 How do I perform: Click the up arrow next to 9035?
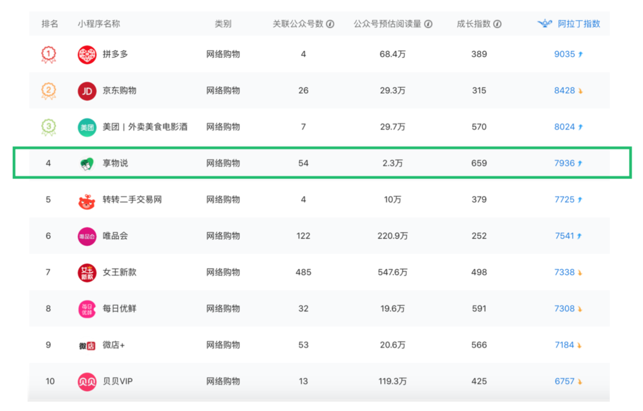click(581, 54)
